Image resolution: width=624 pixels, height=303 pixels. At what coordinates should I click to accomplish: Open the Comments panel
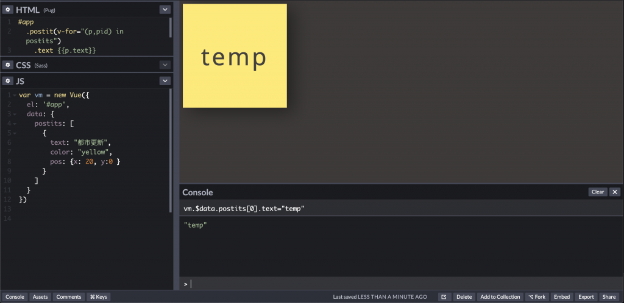tap(69, 297)
